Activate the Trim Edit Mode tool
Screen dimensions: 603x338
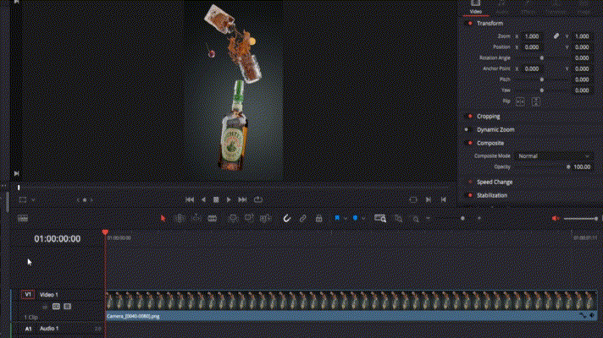(x=180, y=218)
